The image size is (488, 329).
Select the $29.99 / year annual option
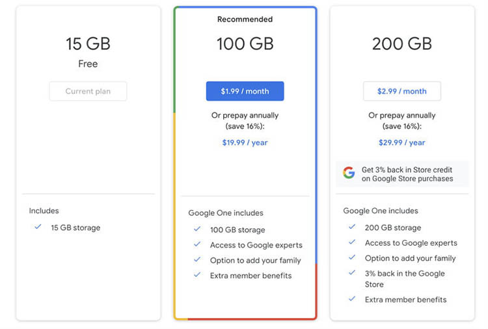tap(402, 142)
